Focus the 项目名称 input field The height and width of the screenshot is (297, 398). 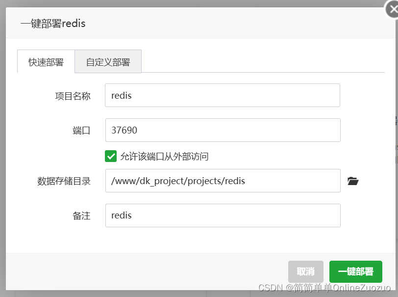click(x=223, y=95)
